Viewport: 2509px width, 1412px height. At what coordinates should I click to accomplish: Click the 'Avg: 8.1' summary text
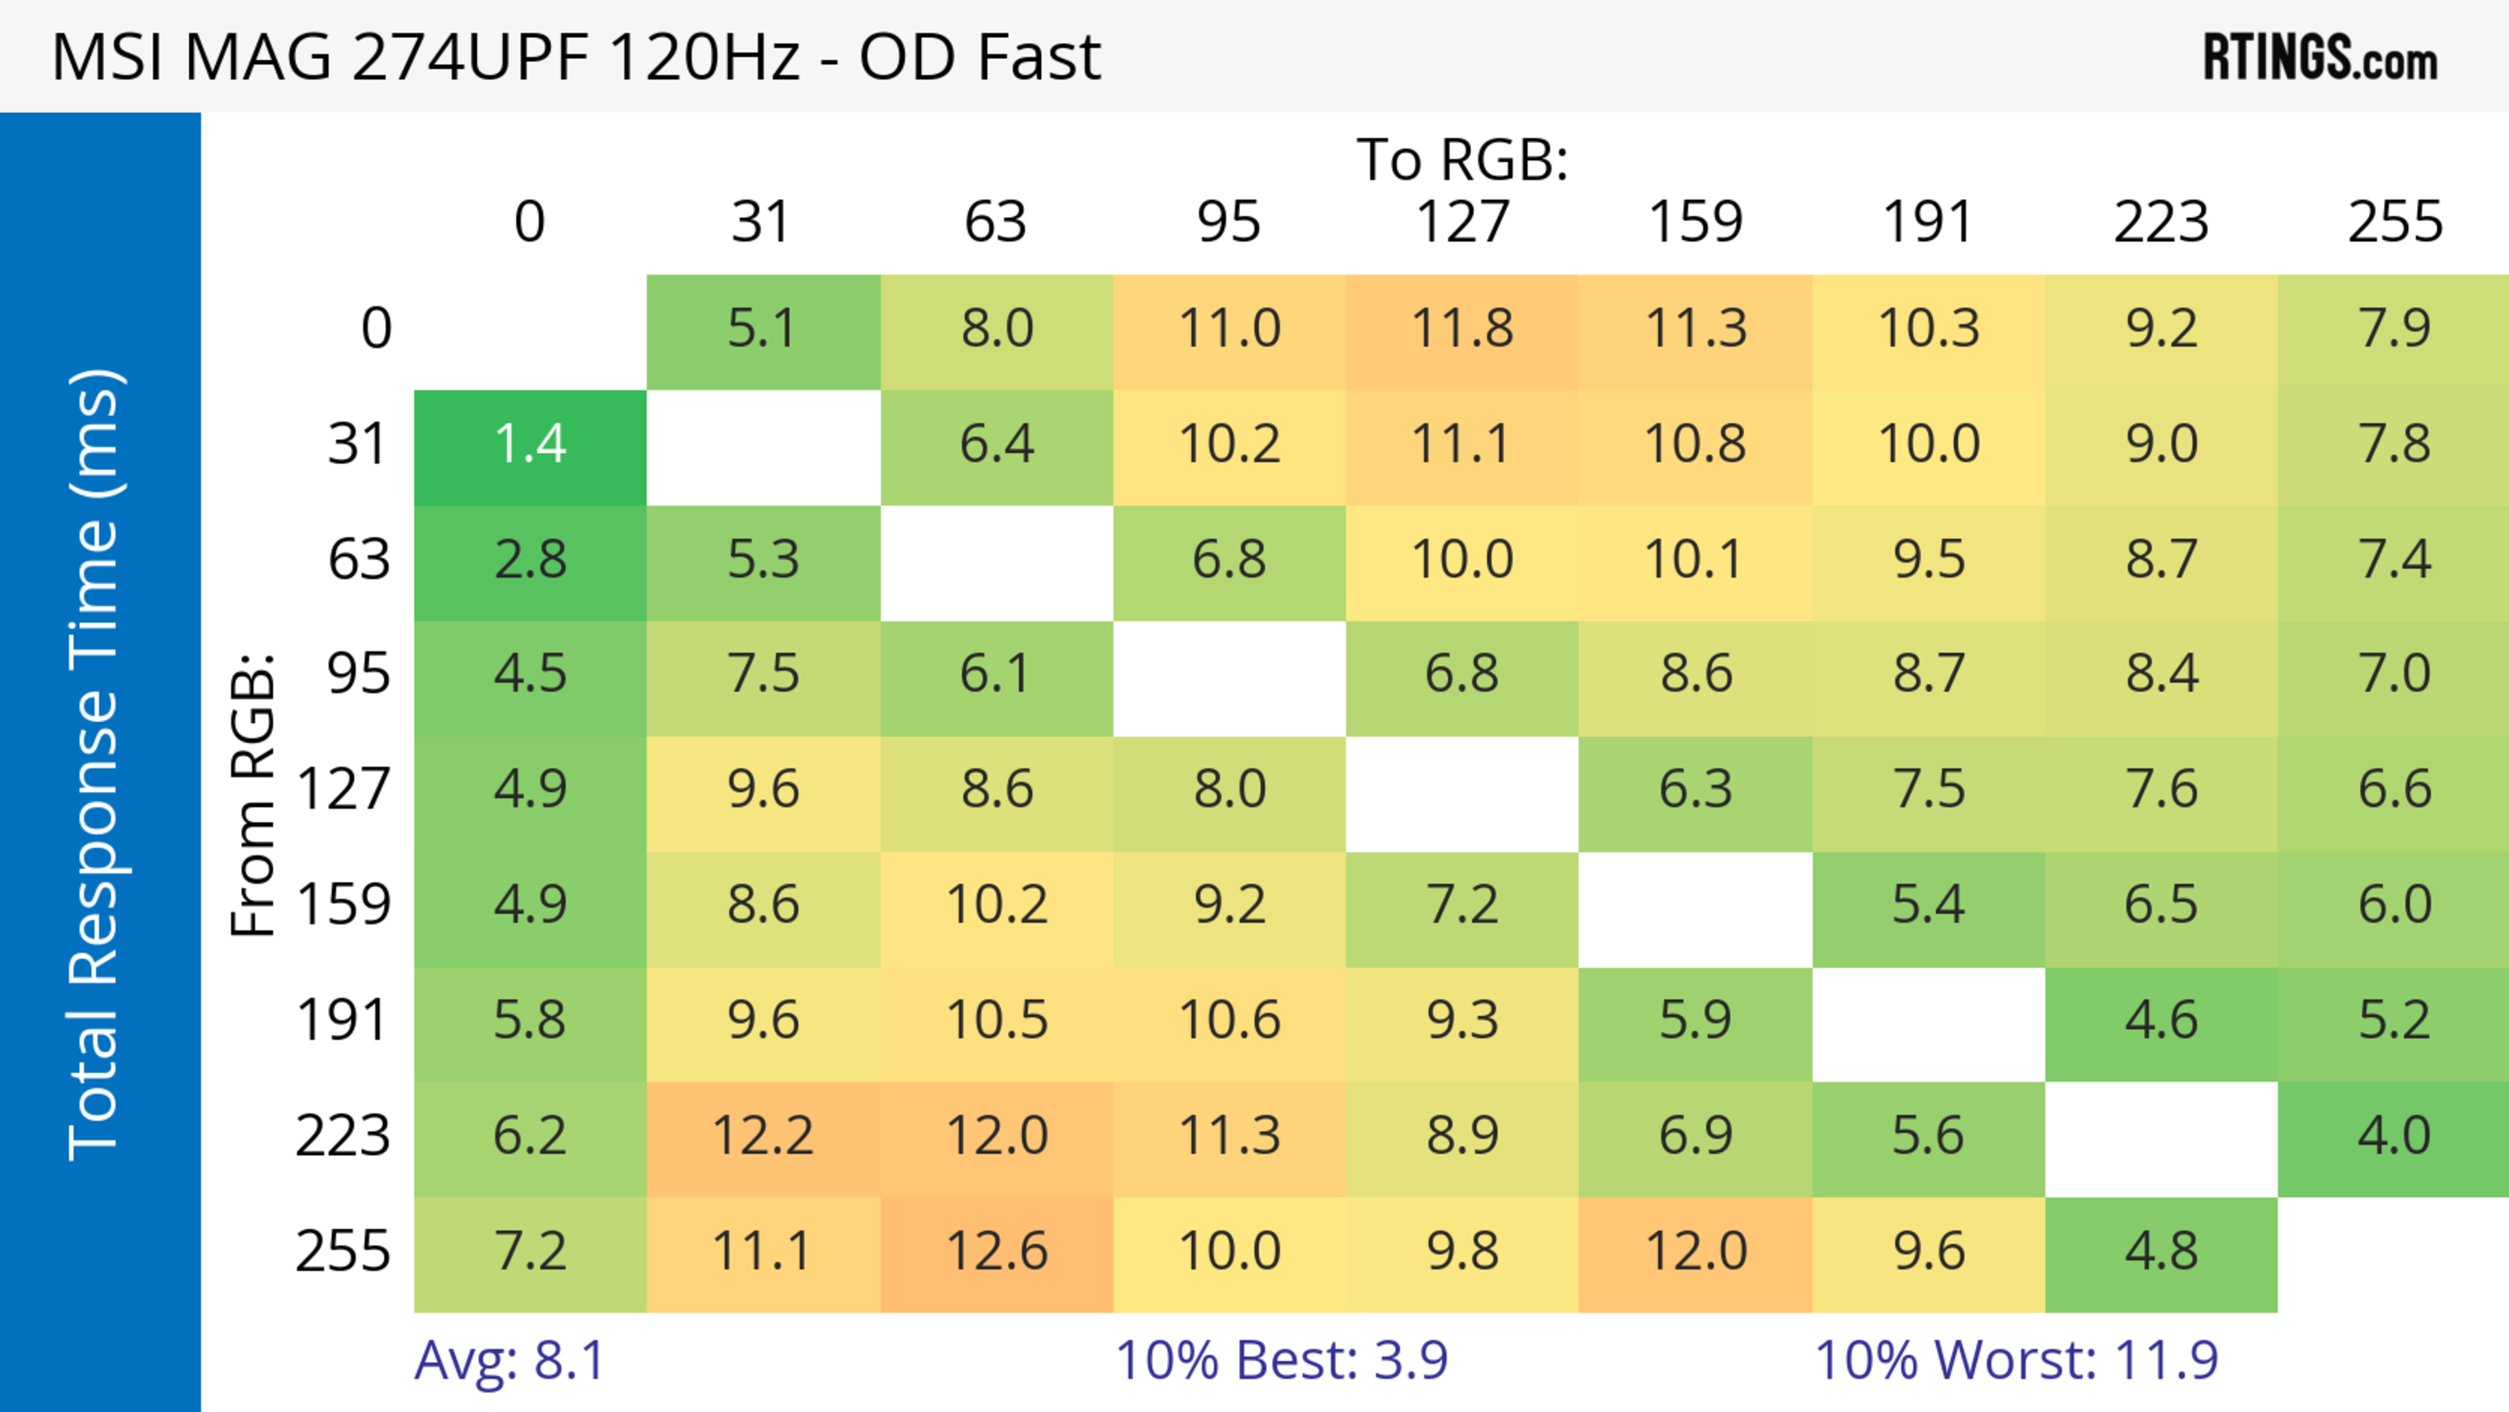pos(508,1360)
